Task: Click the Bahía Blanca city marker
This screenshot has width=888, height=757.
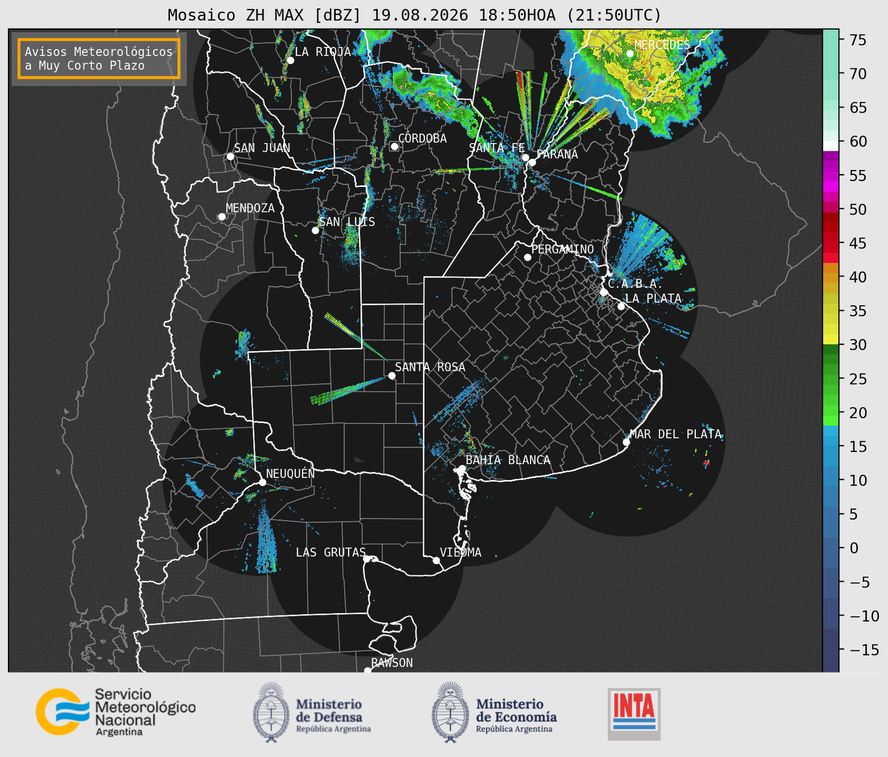Action: pyautogui.click(x=462, y=469)
